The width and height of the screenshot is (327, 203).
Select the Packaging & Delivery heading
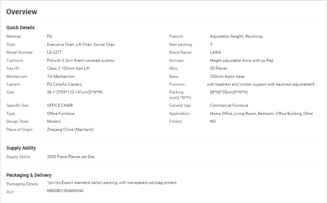(x=29, y=175)
